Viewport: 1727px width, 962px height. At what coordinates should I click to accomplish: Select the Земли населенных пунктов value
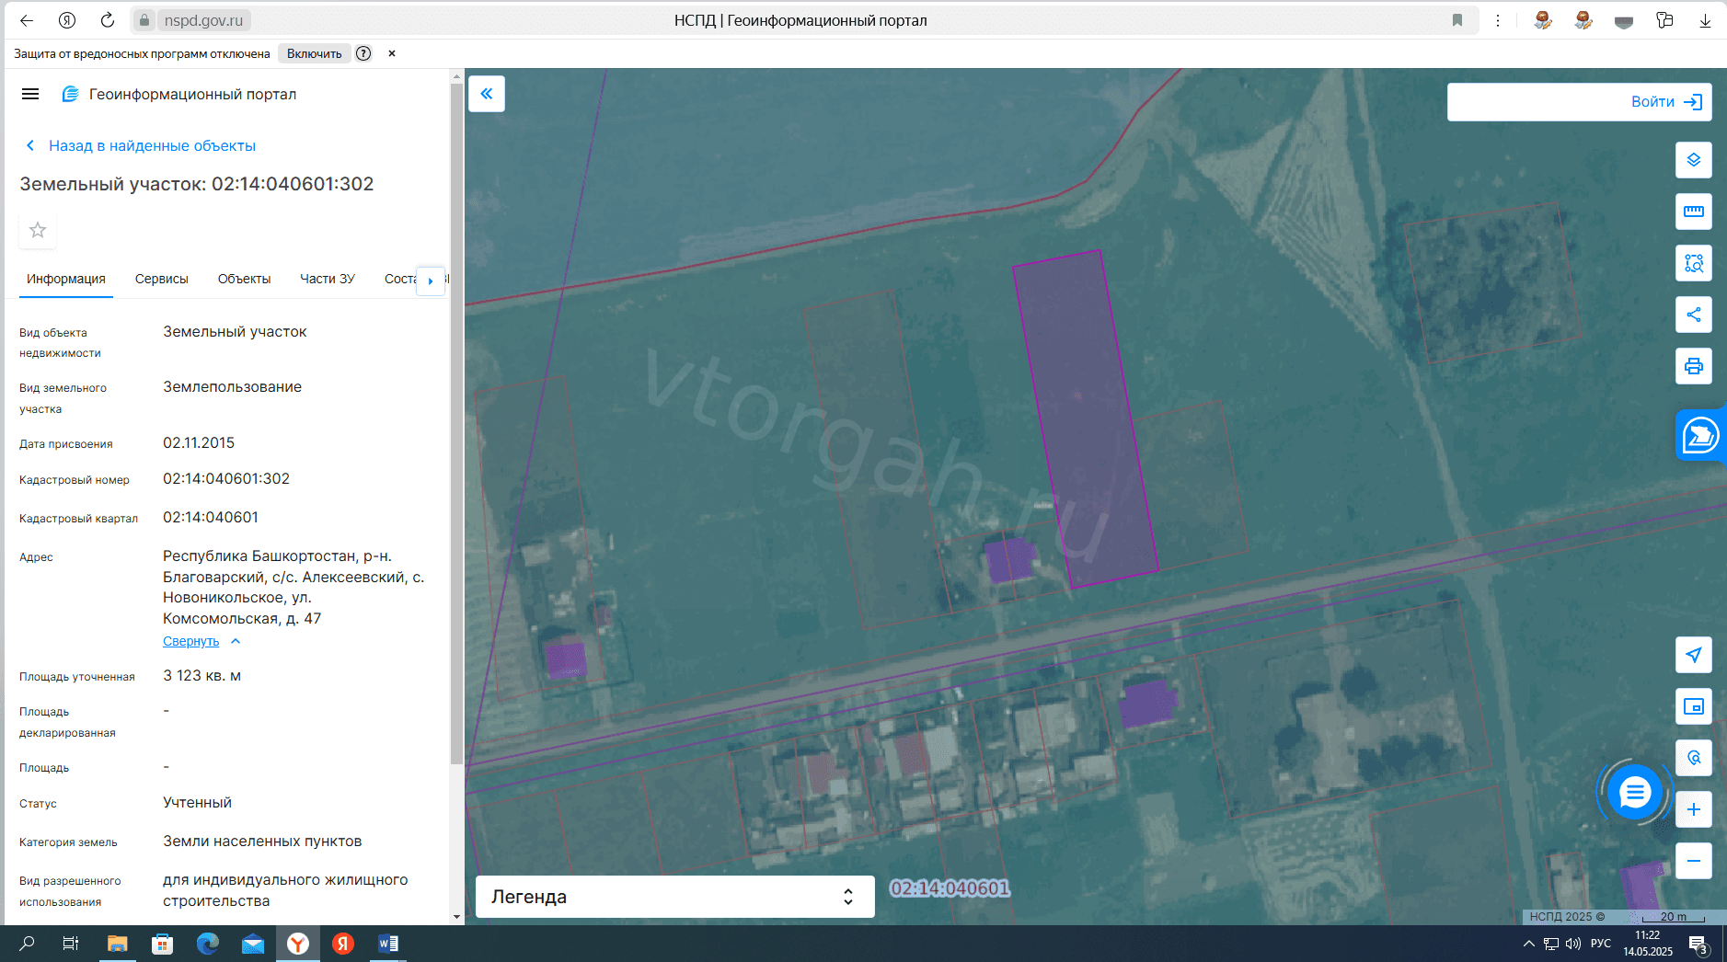point(262,841)
